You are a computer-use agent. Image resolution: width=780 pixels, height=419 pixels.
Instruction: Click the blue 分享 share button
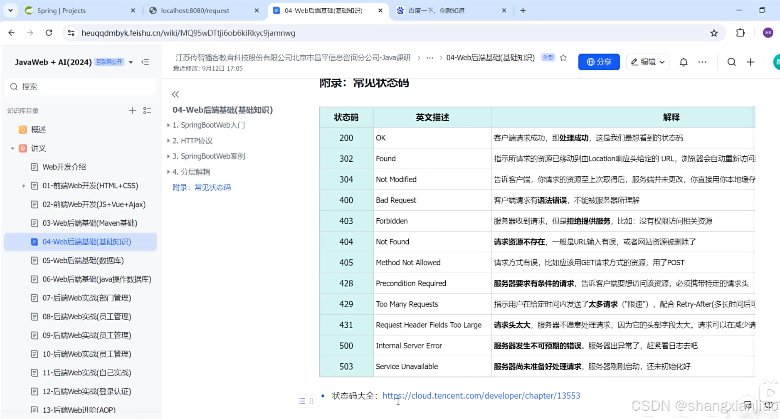(x=599, y=62)
